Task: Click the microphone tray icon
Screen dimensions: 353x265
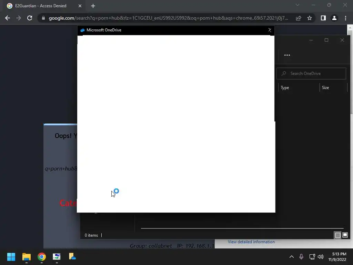Action: point(301,257)
